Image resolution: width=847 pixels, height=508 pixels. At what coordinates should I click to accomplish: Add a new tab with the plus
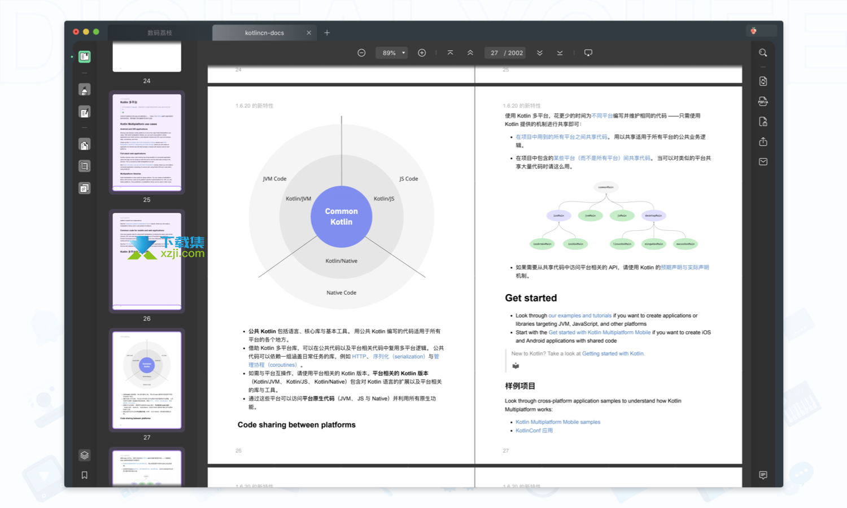coord(327,33)
